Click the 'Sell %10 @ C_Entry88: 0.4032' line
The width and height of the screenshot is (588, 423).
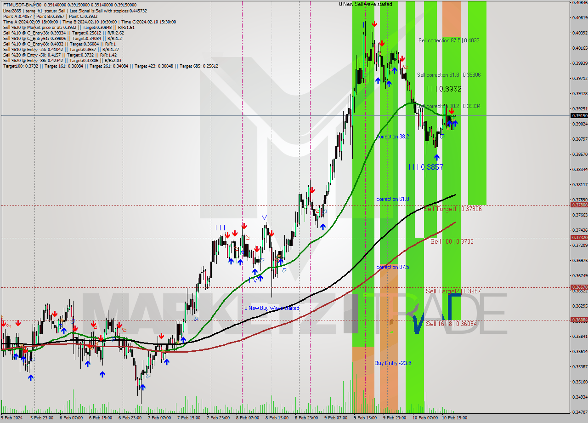click(x=59, y=44)
